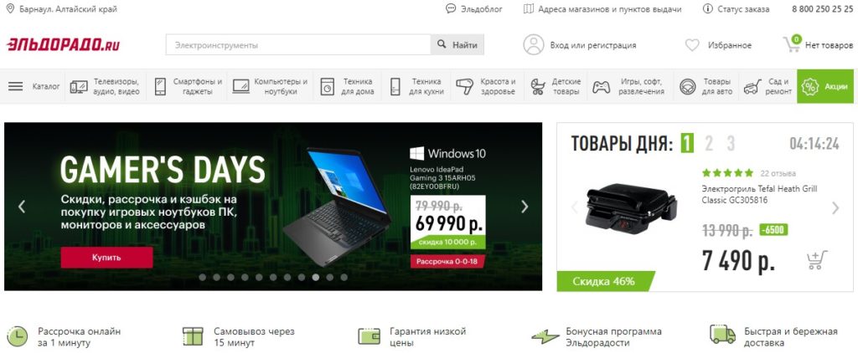Switch to product of the day 2
Viewport: 858px width, 353px height.
pos(709,144)
